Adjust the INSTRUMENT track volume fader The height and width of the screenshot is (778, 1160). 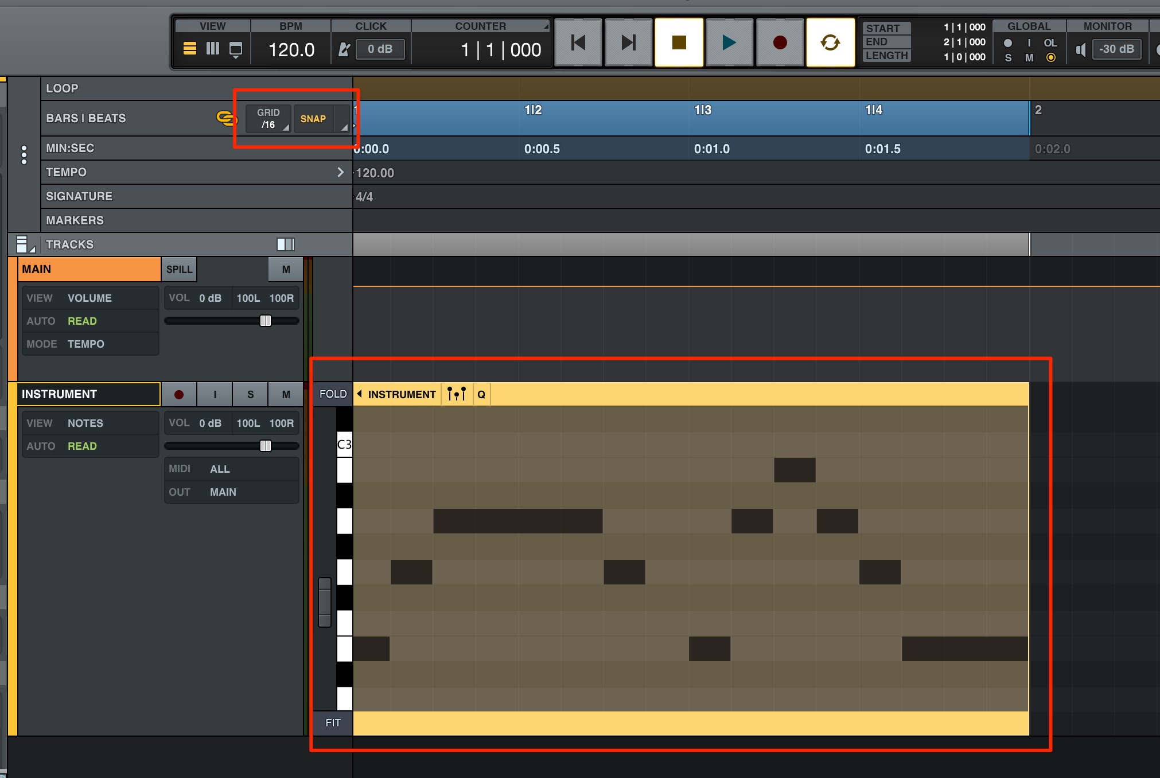266,446
